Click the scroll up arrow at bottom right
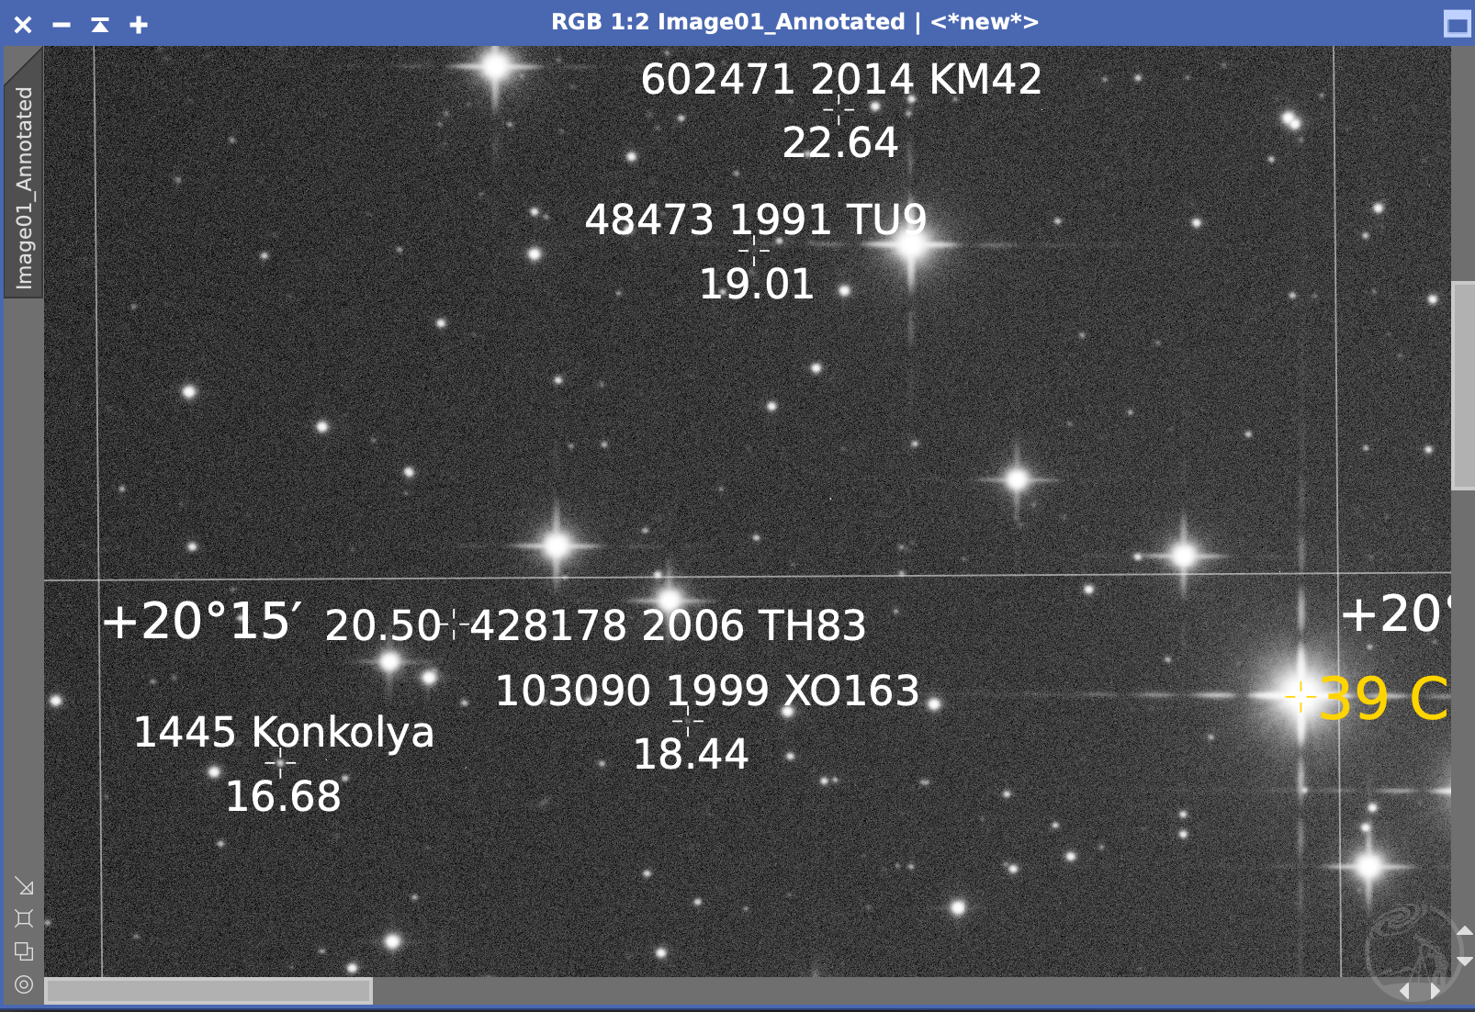The height and width of the screenshot is (1012, 1475). coord(1464,931)
